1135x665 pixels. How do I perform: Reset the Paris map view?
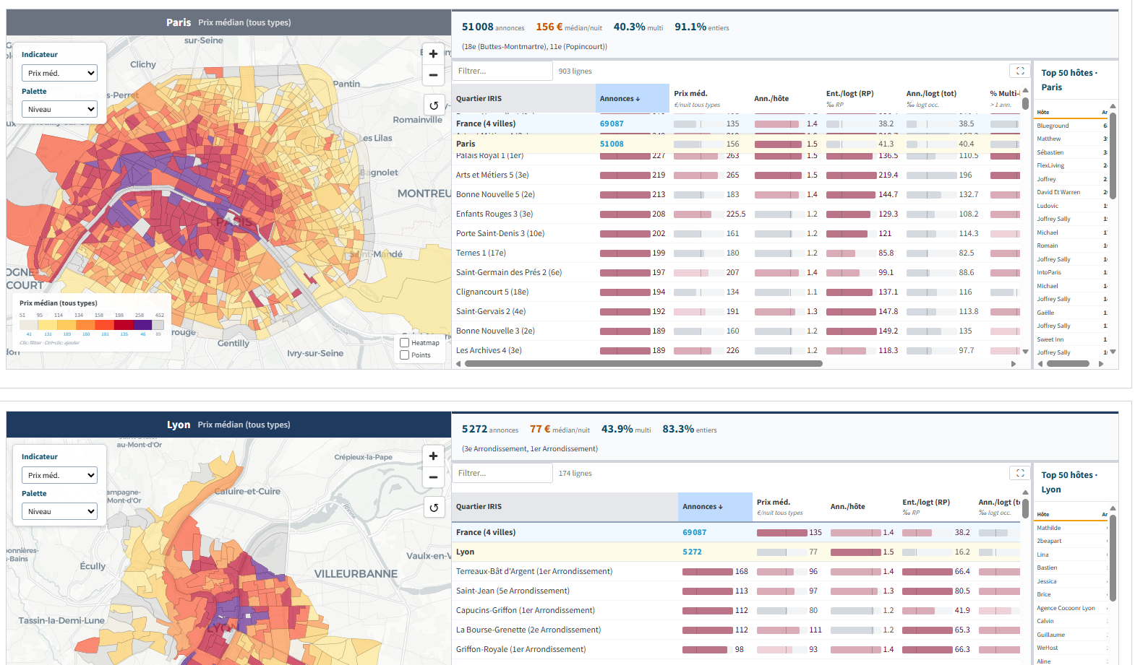click(433, 105)
